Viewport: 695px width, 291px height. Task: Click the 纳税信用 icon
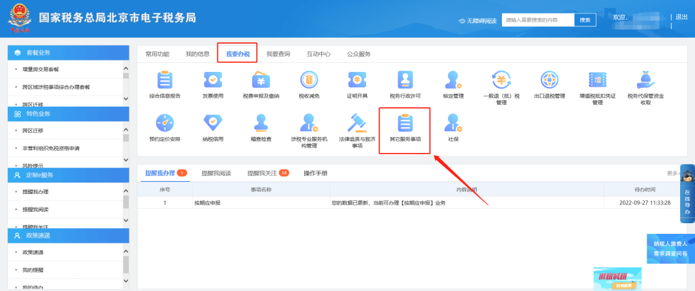coord(212,123)
